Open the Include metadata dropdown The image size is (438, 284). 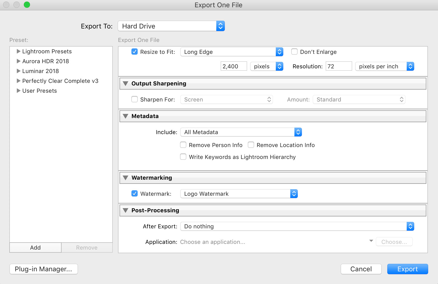[x=241, y=132]
